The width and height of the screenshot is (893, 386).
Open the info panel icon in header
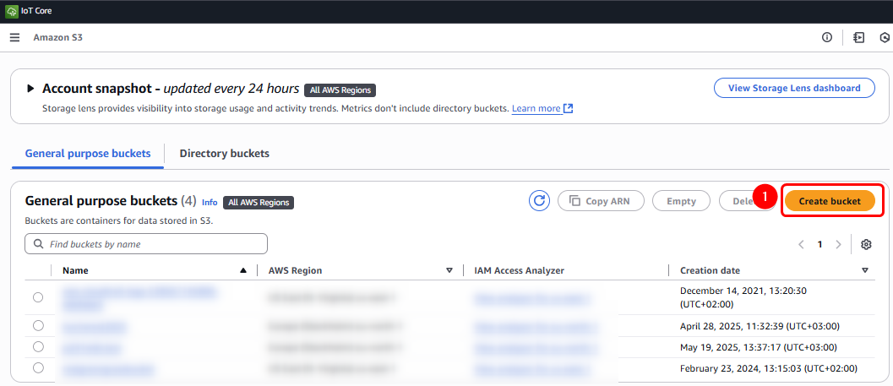pyautogui.click(x=827, y=37)
